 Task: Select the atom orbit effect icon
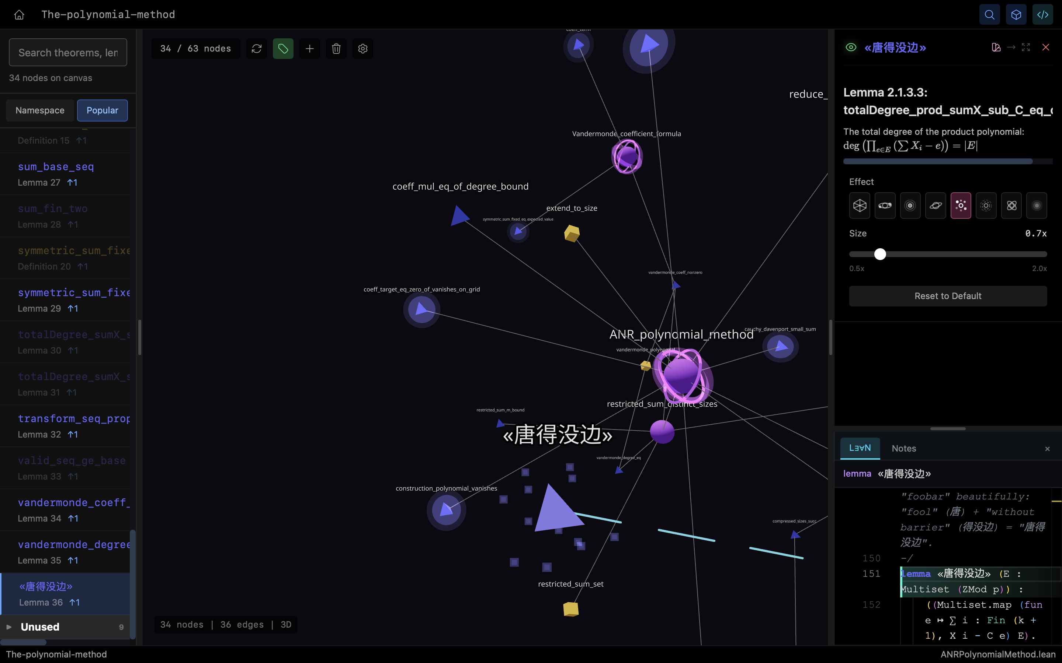point(1011,205)
